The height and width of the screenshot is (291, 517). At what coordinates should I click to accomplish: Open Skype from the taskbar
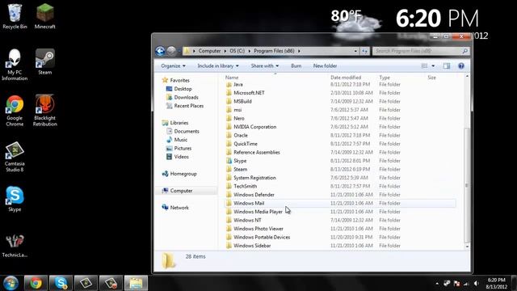point(61,283)
